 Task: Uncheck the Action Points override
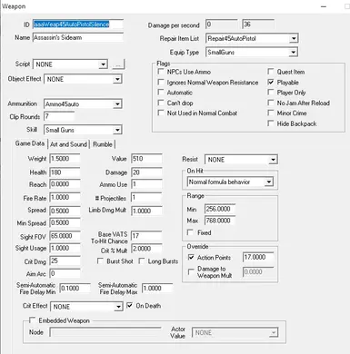click(191, 257)
